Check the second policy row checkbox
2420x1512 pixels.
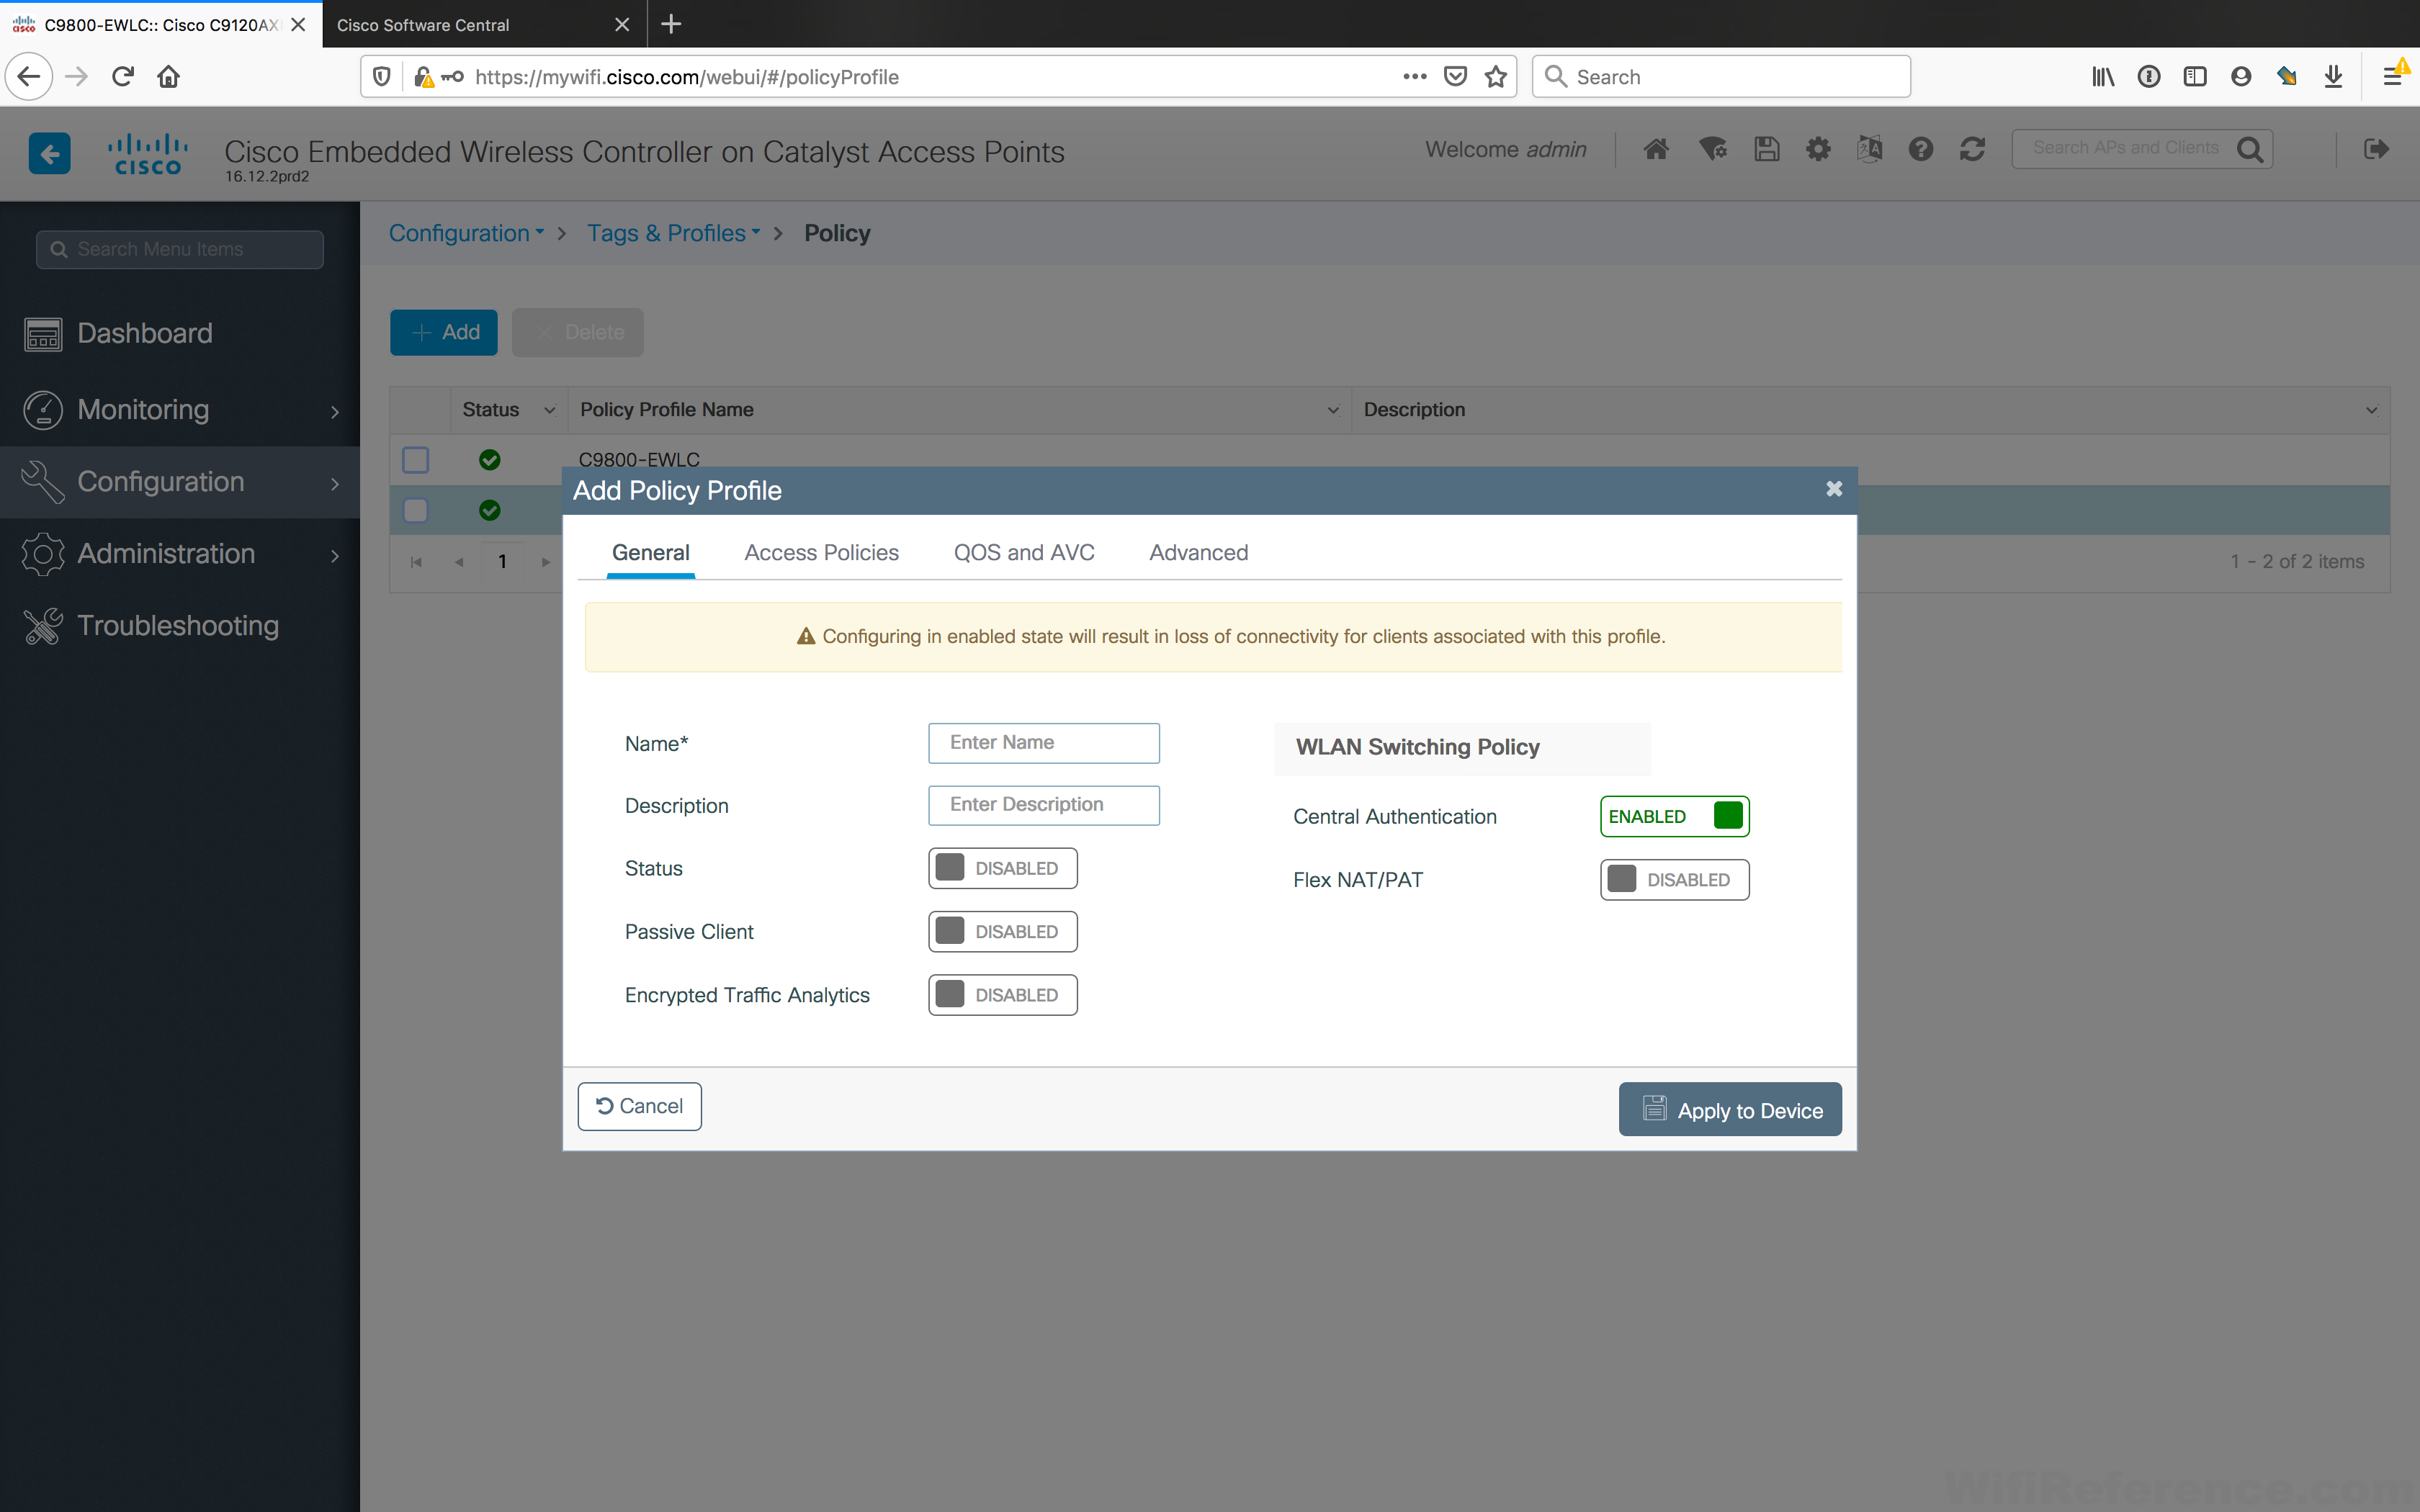[415, 510]
